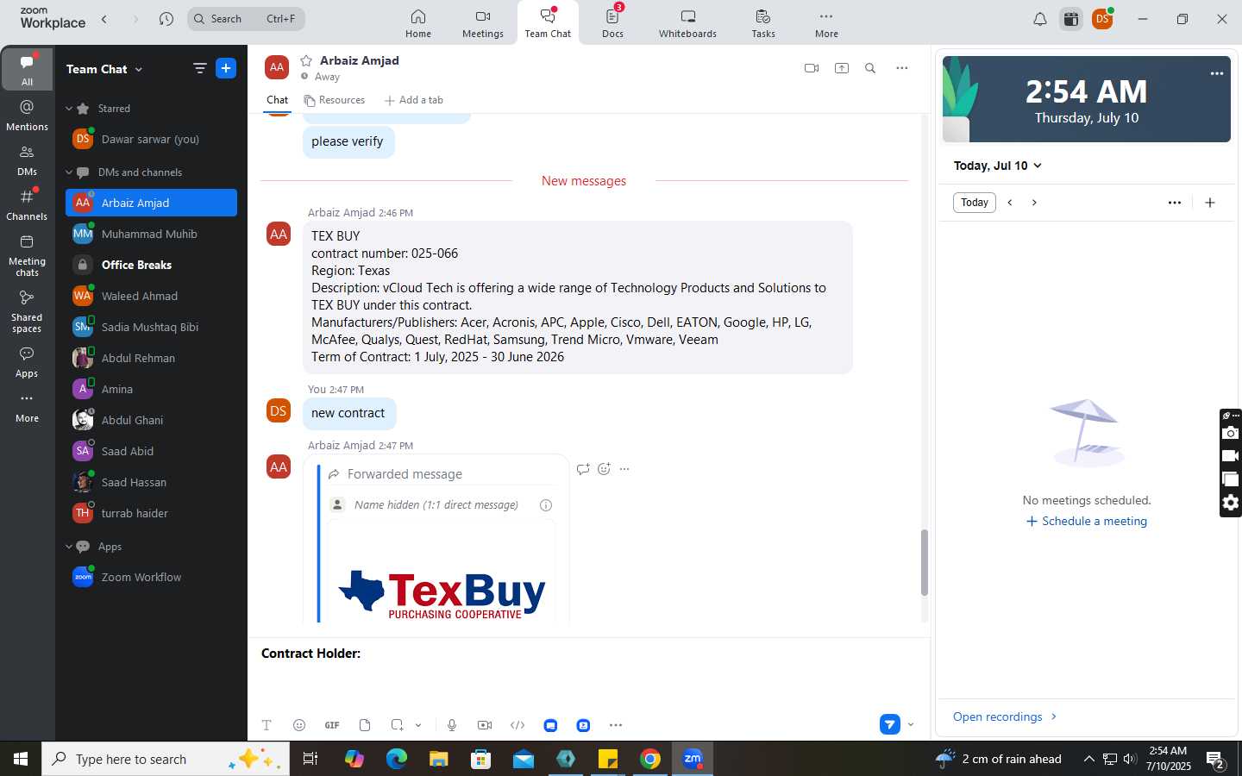Viewport: 1242px width, 776px height.
Task: Collapse DMs and channels section
Action: click(69, 172)
